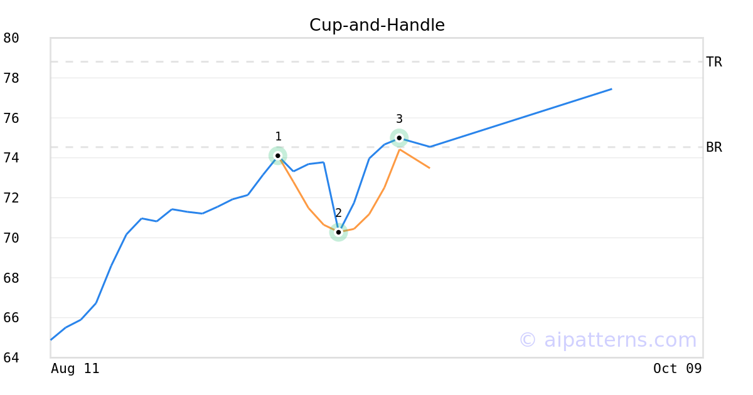Click the right end of the orange pattern line
Viewport: 753px width, 395px height.
click(x=429, y=168)
